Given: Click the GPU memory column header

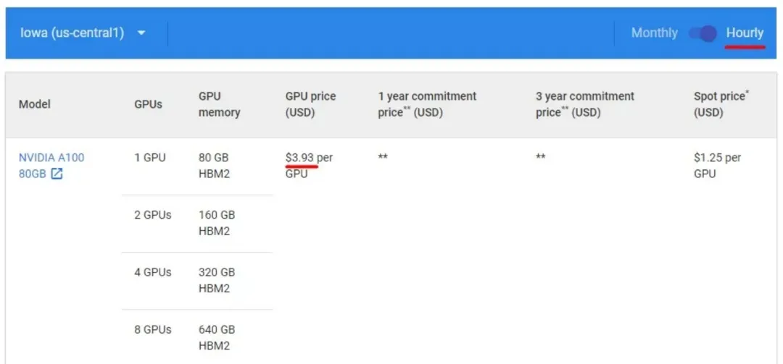Looking at the screenshot, I should [x=219, y=104].
